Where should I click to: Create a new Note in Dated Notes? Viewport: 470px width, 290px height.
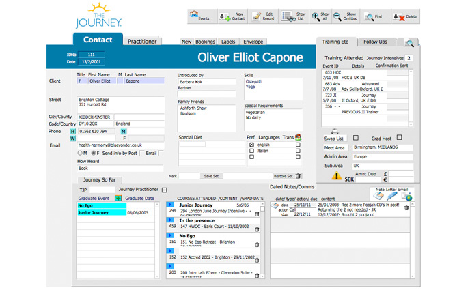pos(378,196)
